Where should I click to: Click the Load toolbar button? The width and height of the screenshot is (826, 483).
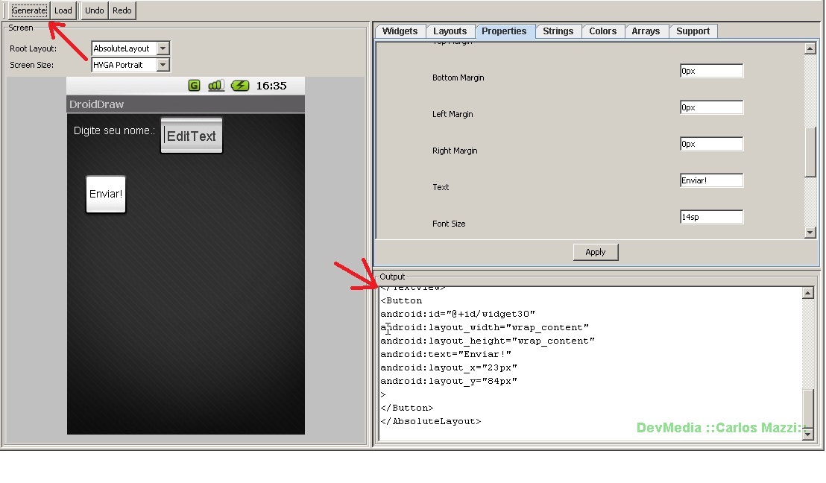click(63, 10)
